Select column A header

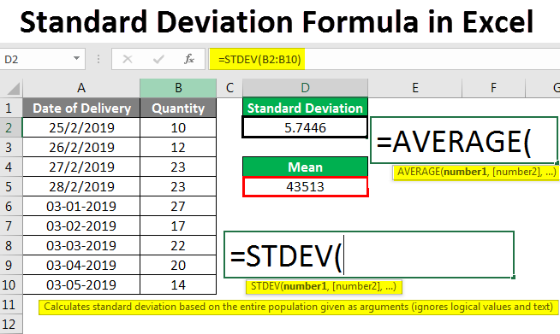(81, 88)
